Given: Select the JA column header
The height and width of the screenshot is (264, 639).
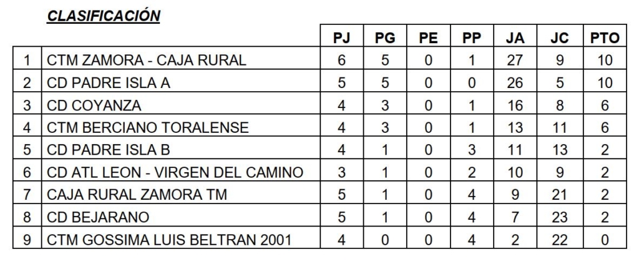Looking at the screenshot, I should point(515,38).
